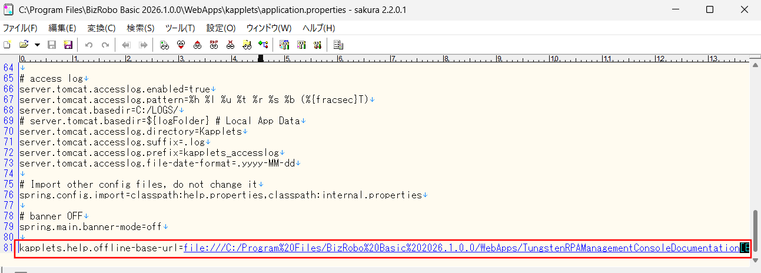Click the Undo arrow icon
The height and width of the screenshot is (273, 761).
(x=89, y=45)
